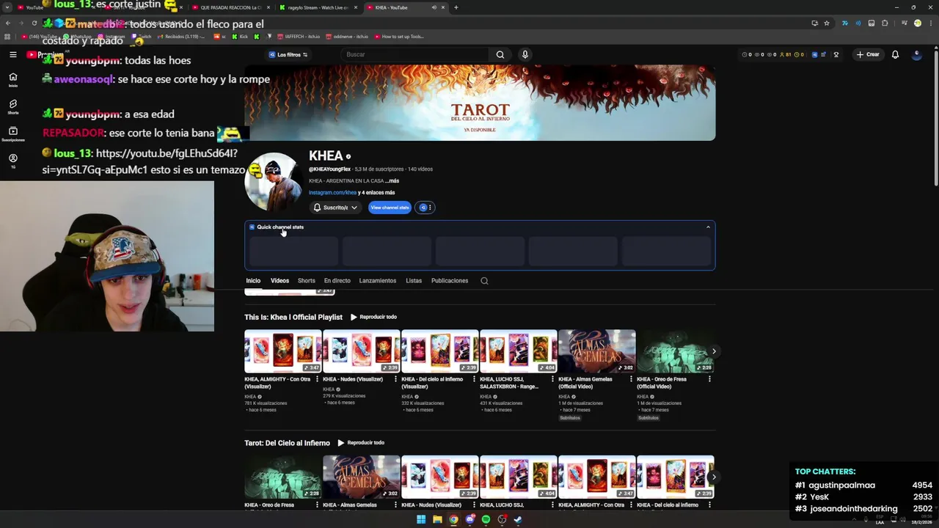Screen dimensions: 939x528
Task: Open the y 4 enlaces más link
Action: pos(376,193)
